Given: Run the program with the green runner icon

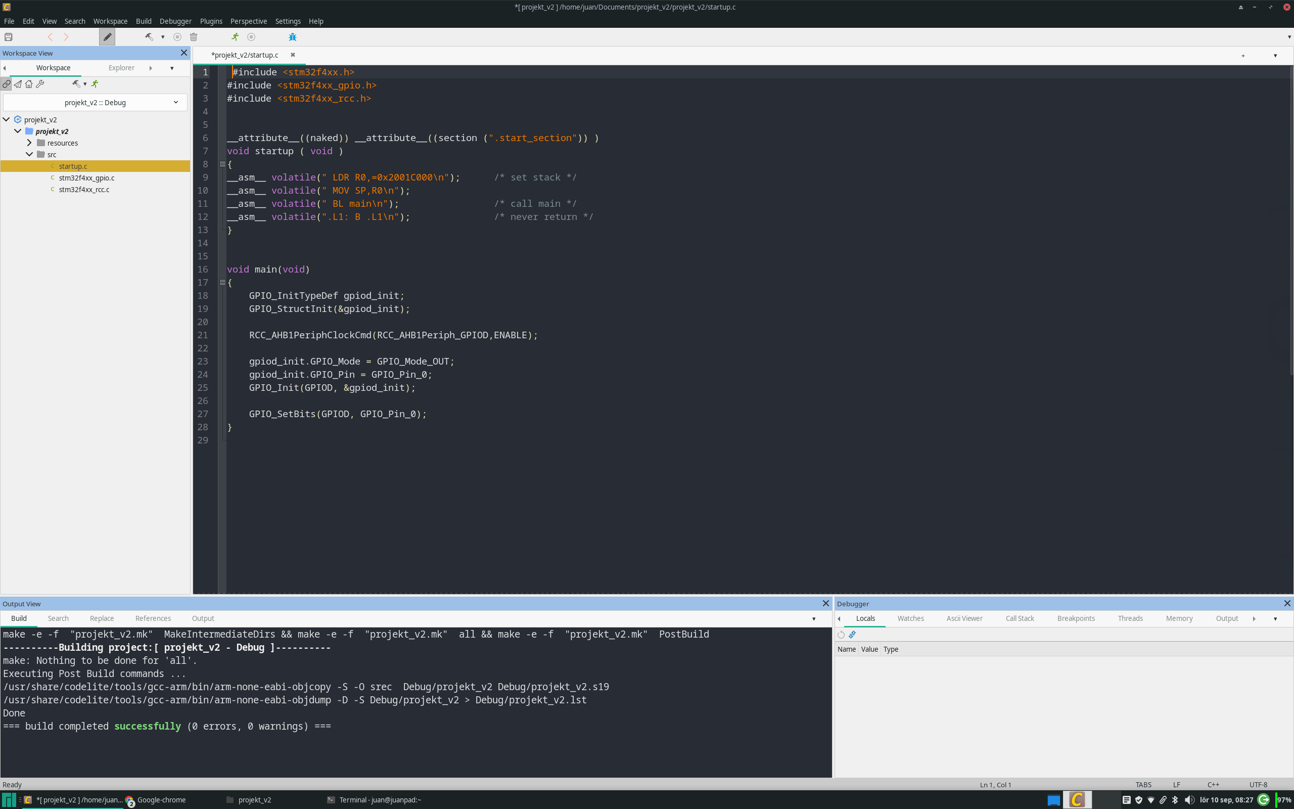Looking at the screenshot, I should pyautogui.click(x=234, y=37).
